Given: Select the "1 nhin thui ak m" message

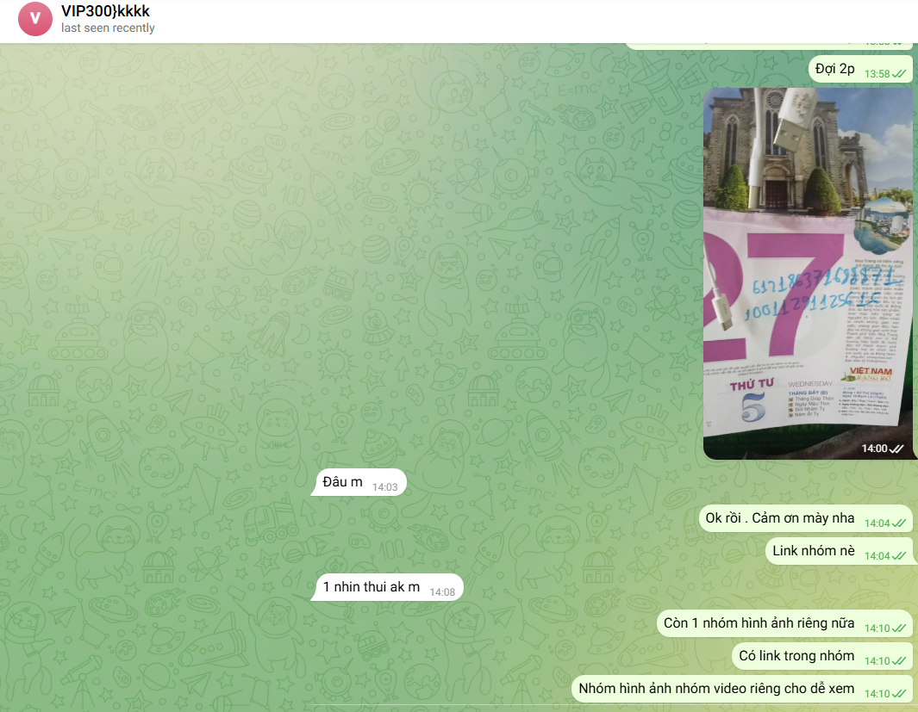Looking at the screenshot, I should click(371, 587).
